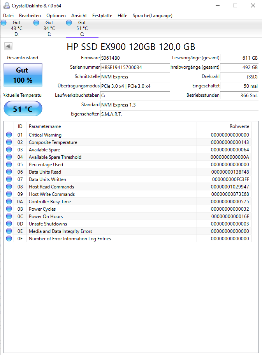The height and width of the screenshot is (355, 262).
Task: Click raw value 0000000000016E
Action: pos(230,216)
